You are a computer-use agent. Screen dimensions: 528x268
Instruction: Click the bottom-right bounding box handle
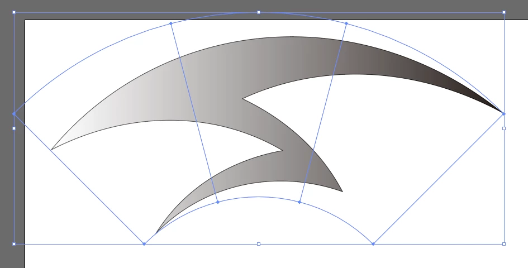504,244
